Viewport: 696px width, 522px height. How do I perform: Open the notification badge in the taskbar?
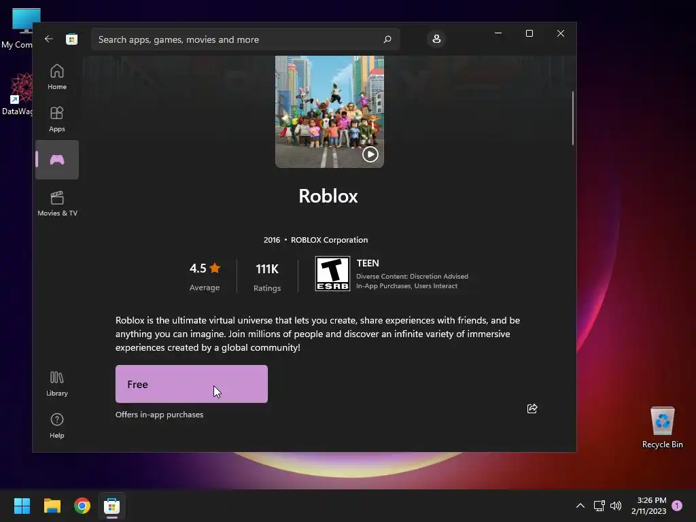[x=677, y=505]
